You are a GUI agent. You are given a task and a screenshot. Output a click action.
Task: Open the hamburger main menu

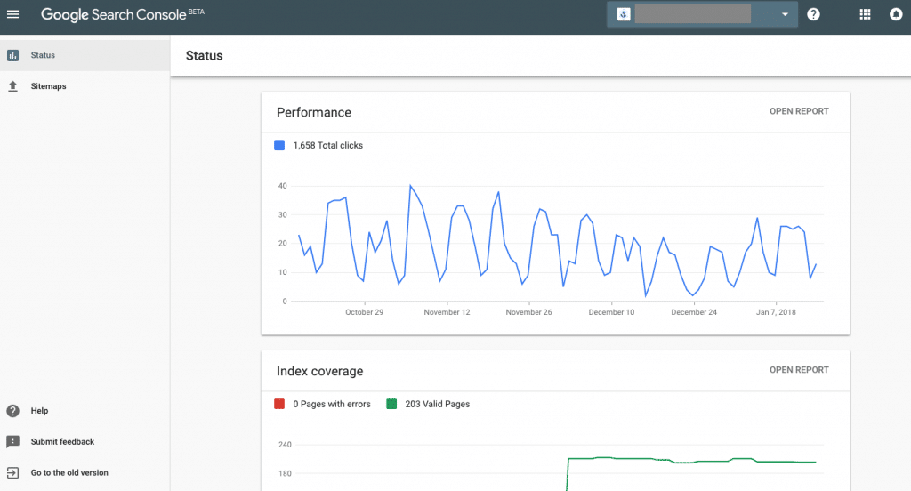click(13, 14)
